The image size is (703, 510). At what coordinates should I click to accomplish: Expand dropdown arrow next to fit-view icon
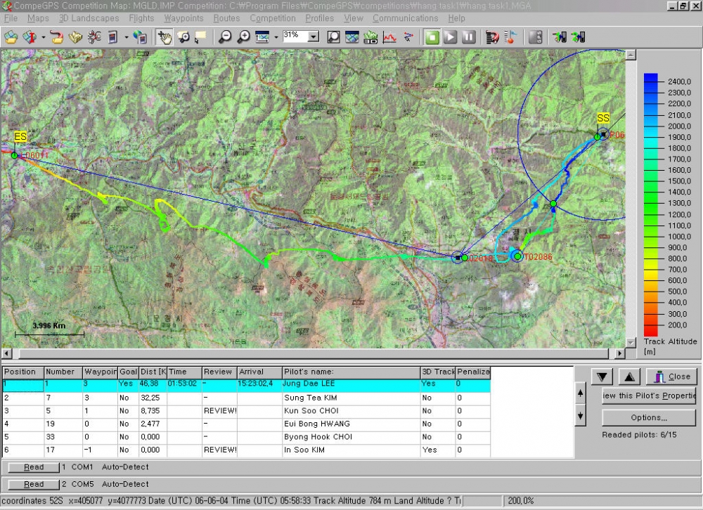point(276,37)
